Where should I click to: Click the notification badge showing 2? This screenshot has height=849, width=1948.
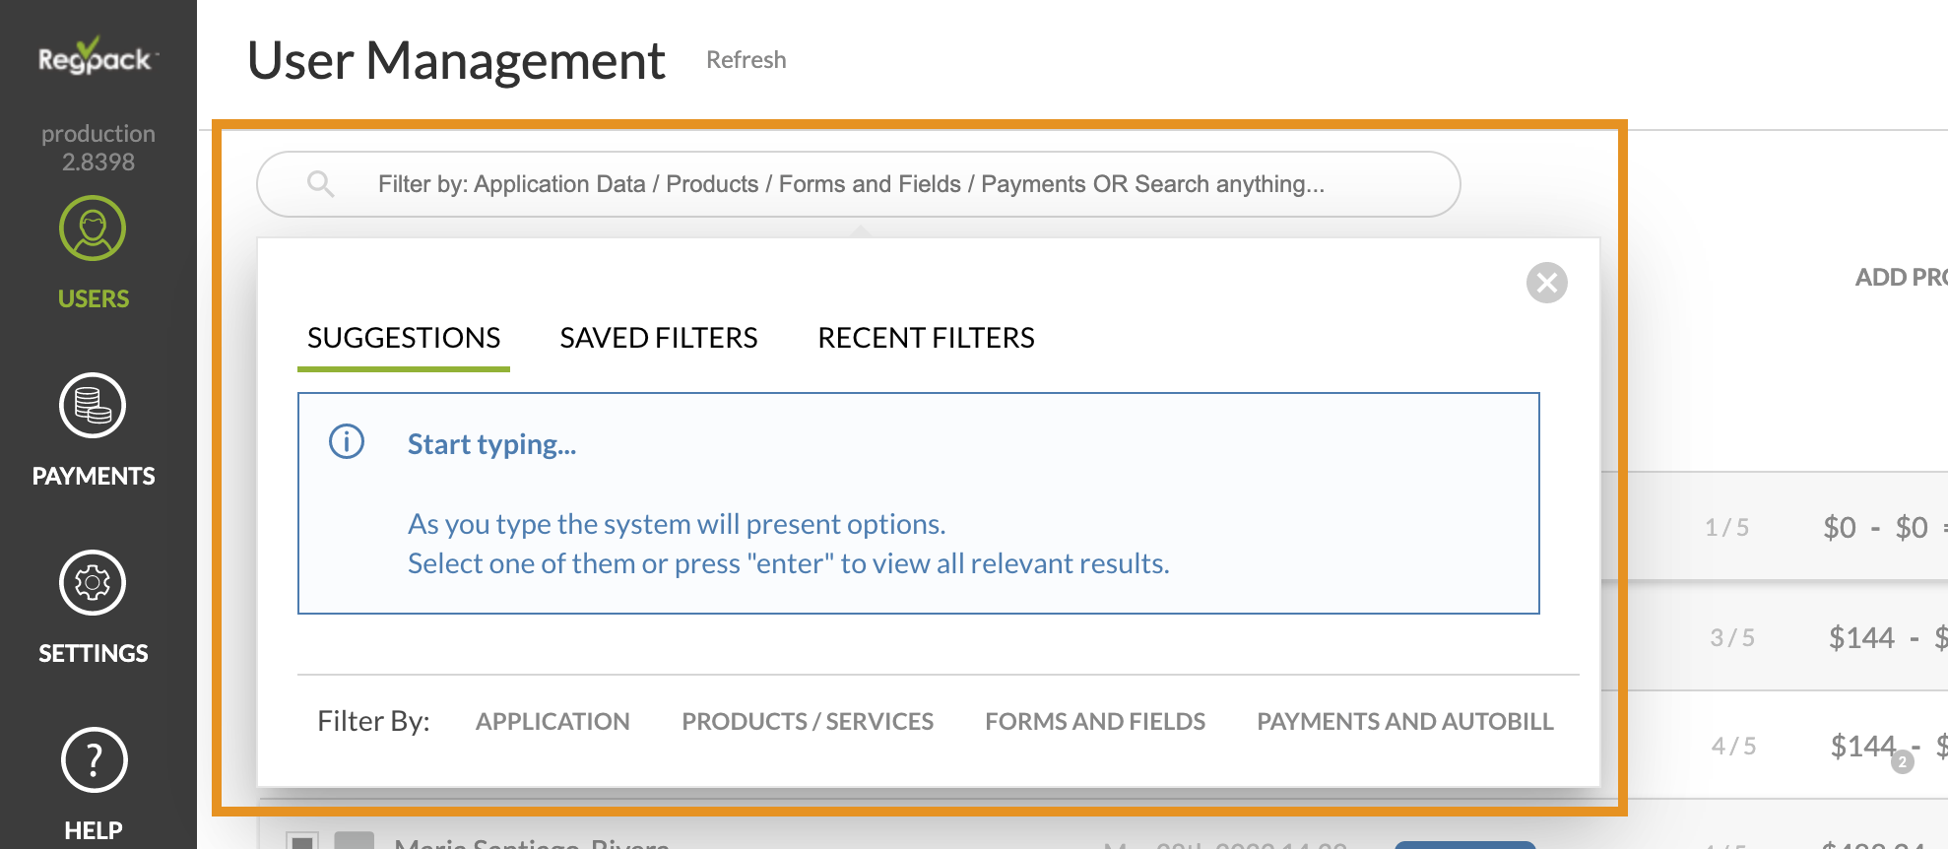coord(1902,761)
